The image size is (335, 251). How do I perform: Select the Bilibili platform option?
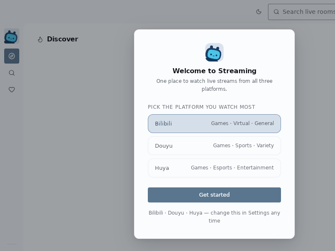tap(214, 123)
